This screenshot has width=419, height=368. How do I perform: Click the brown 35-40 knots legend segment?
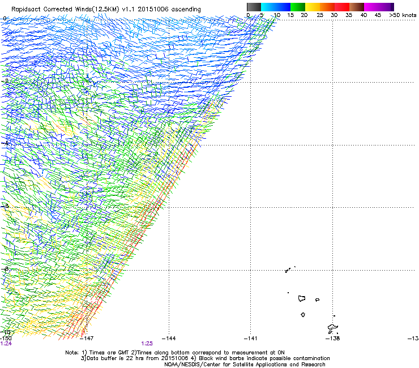(x=357, y=7)
